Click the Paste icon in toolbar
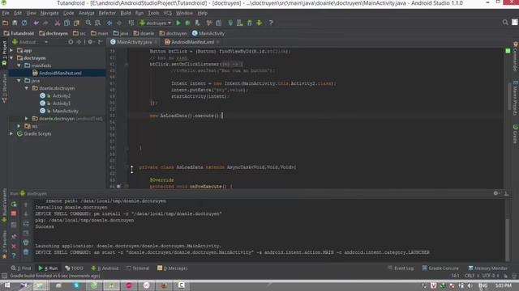This screenshot has height=291, width=519. (76, 23)
